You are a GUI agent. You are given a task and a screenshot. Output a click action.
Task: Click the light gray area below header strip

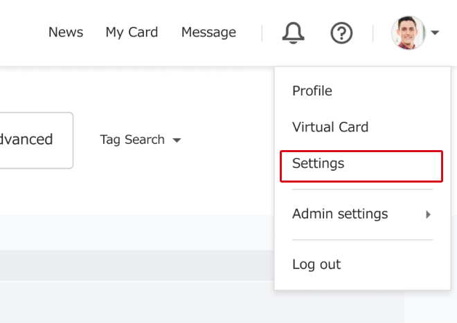137,302
